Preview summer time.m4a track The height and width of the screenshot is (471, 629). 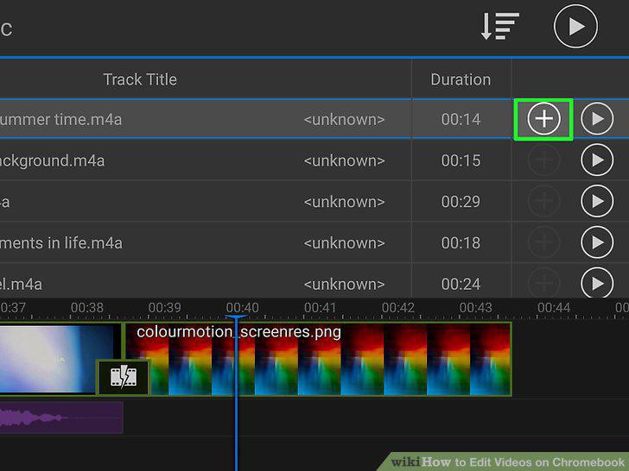click(597, 119)
